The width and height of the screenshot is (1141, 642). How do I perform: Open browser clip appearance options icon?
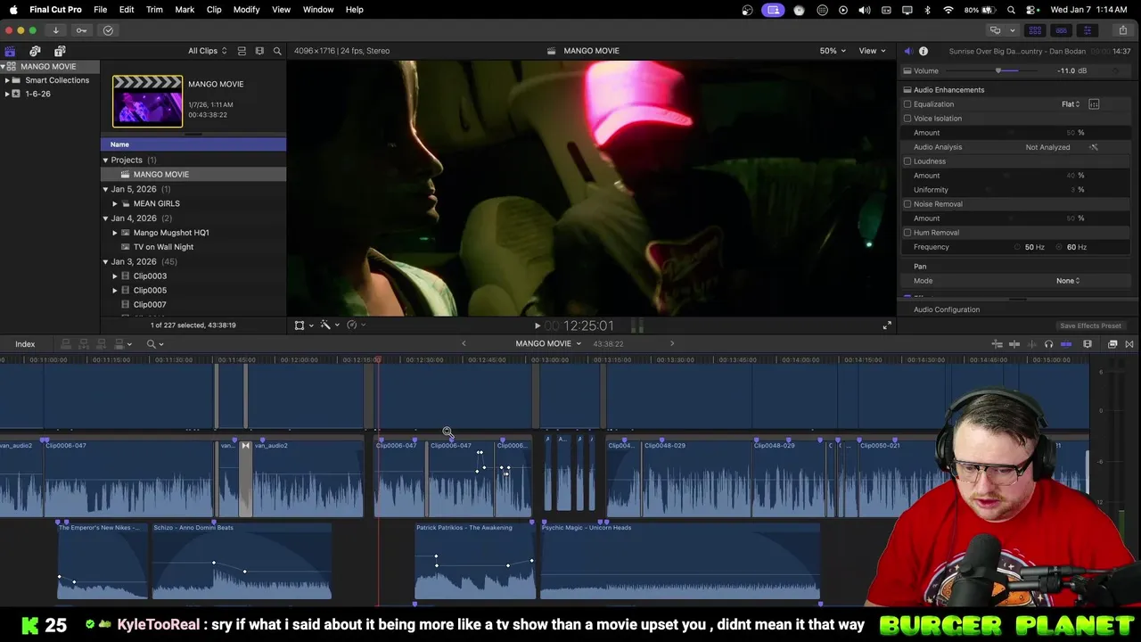pyautogui.click(x=259, y=51)
